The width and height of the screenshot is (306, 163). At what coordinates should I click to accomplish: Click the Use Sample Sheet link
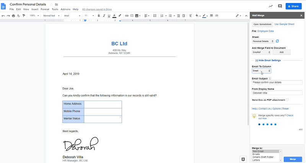284,24
